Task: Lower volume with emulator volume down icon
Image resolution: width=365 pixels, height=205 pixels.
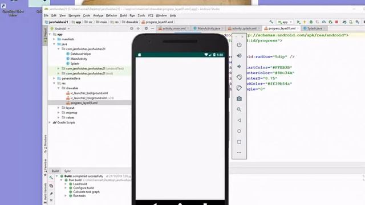Action: point(239,67)
